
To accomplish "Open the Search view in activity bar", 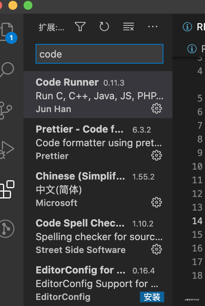I will pyautogui.click(x=7, y=70).
